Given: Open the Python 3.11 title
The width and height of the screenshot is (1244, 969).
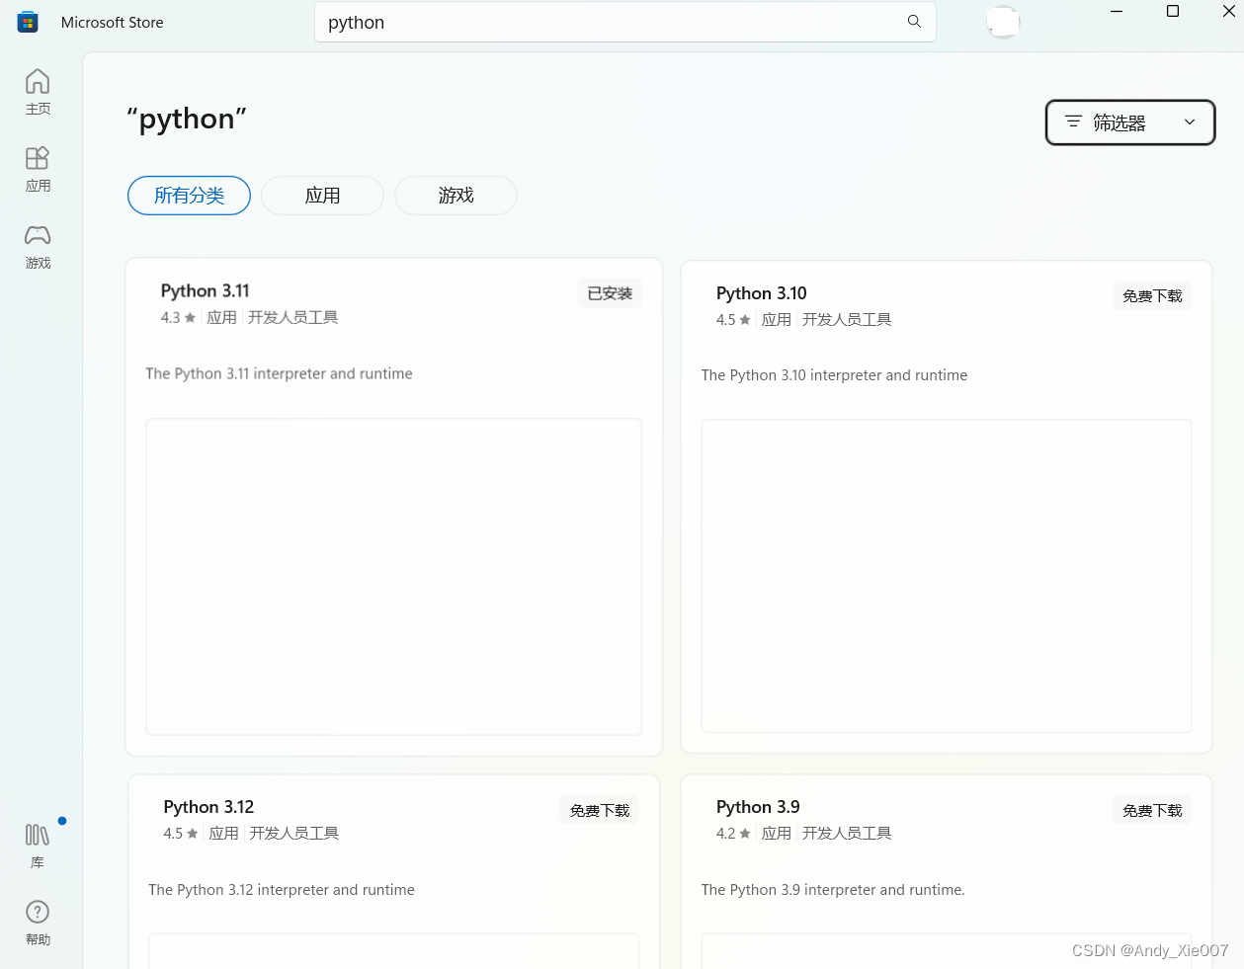Looking at the screenshot, I should coord(206,290).
